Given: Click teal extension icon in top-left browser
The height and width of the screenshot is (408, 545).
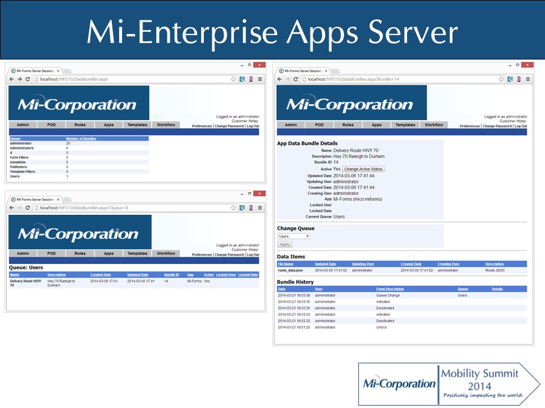Looking at the screenshot, I should (x=242, y=79).
